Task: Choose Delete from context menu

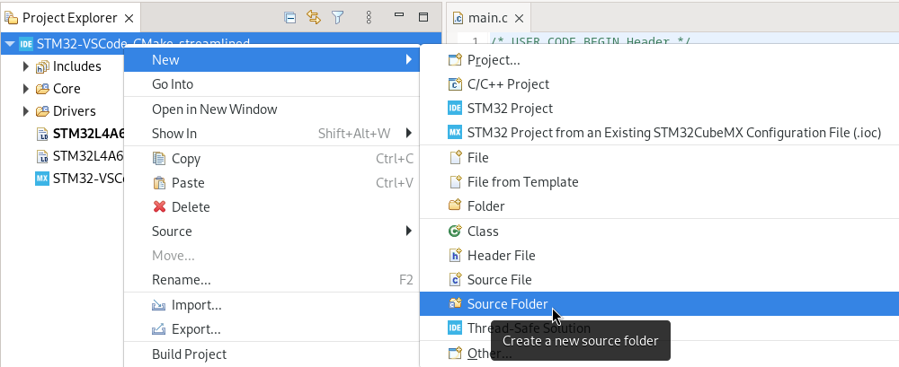Action: (271, 206)
